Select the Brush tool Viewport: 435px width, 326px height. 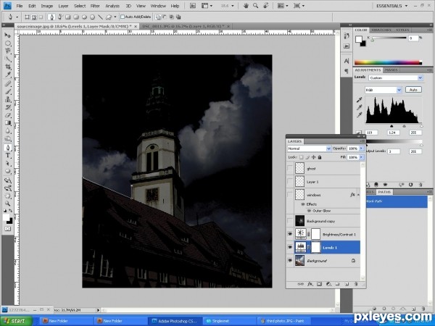tap(7, 91)
